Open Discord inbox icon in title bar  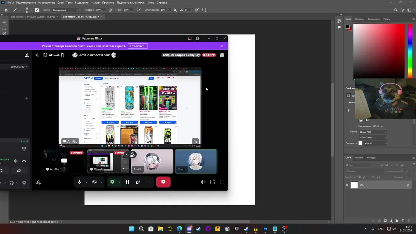point(190,38)
